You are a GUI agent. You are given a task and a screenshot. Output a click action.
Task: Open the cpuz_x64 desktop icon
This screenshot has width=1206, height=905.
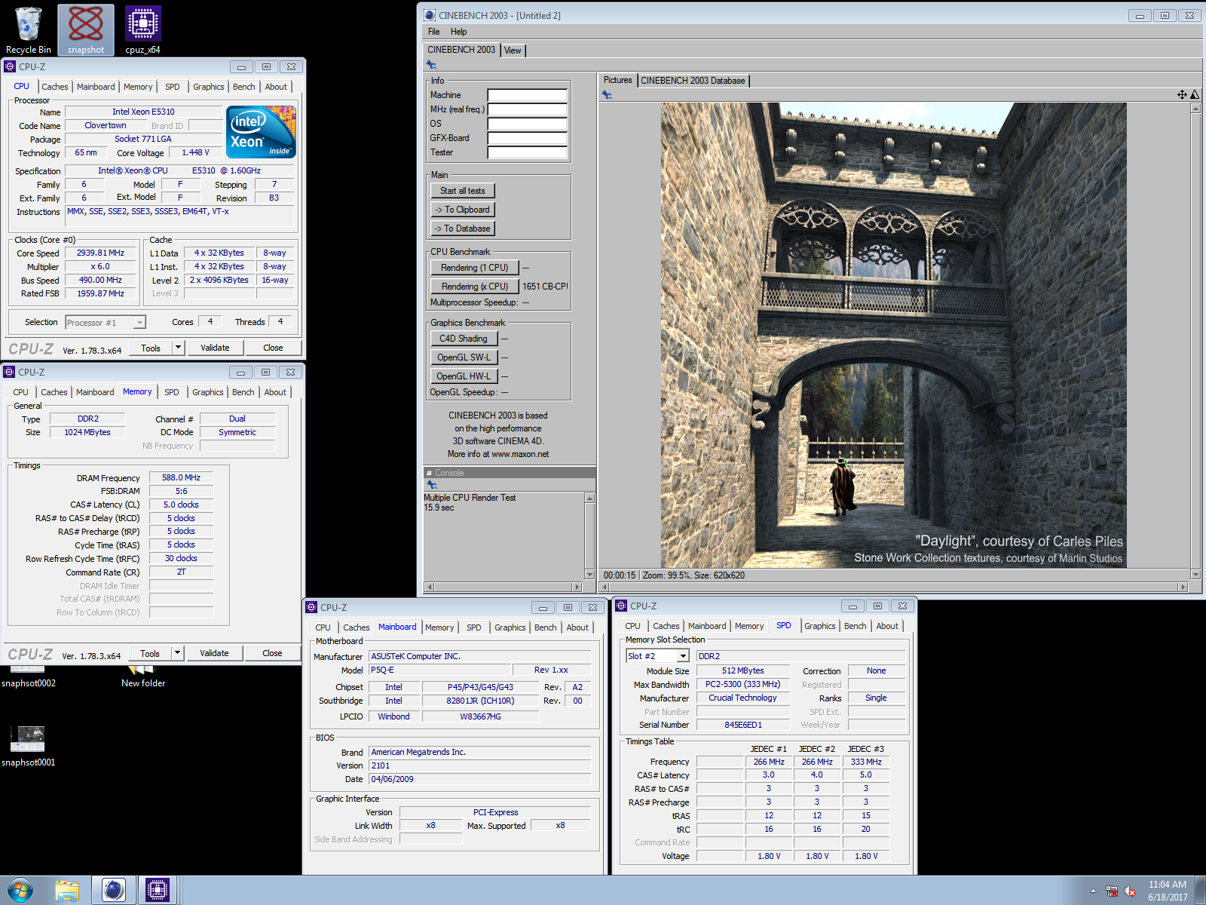[142, 30]
